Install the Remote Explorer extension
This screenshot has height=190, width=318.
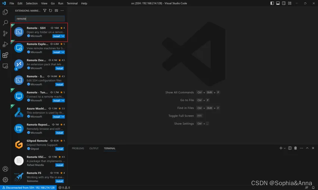(57, 52)
